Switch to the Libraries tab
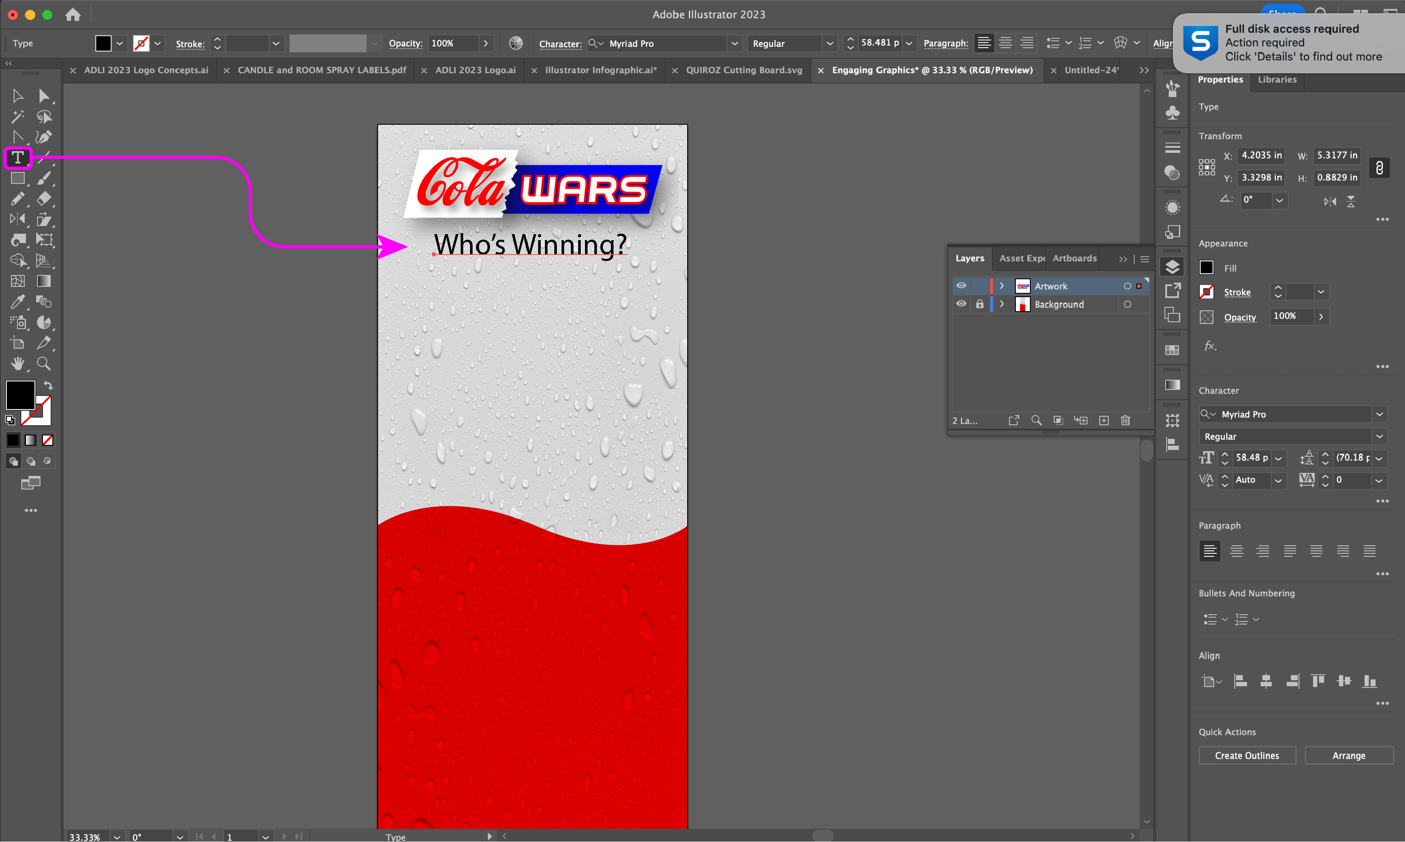The image size is (1405, 842). pos(1277,80)
